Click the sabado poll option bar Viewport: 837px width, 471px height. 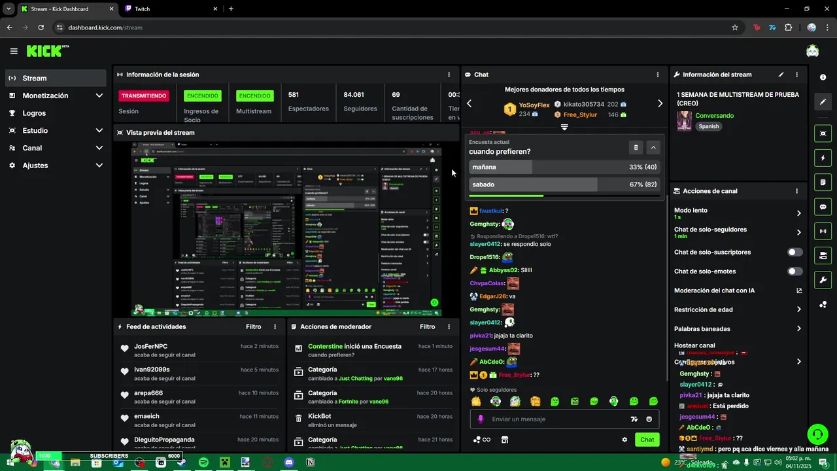pos(564,184)
